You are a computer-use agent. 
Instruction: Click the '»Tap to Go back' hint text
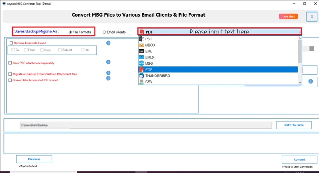pos(28,166)
